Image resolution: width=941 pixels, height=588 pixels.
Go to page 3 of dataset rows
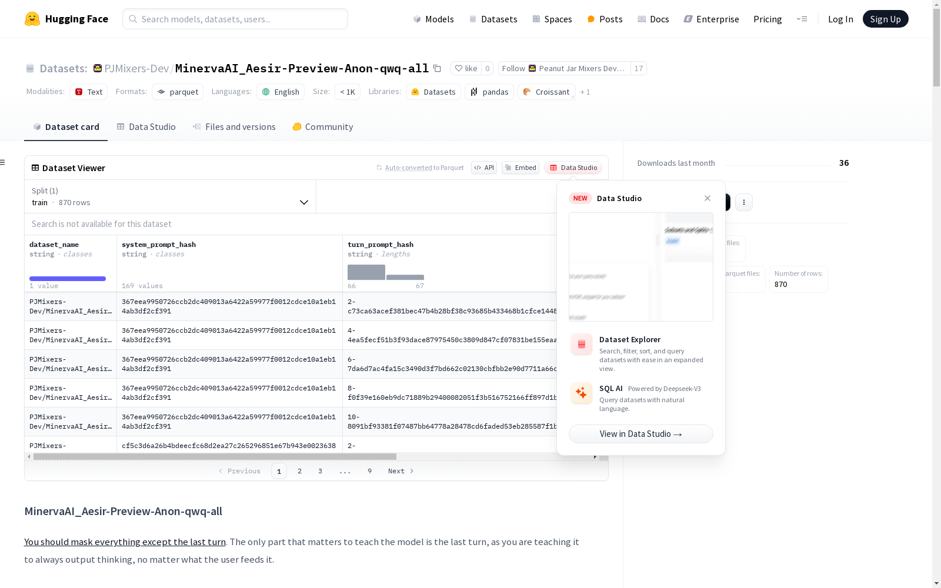tap(321, 471)
